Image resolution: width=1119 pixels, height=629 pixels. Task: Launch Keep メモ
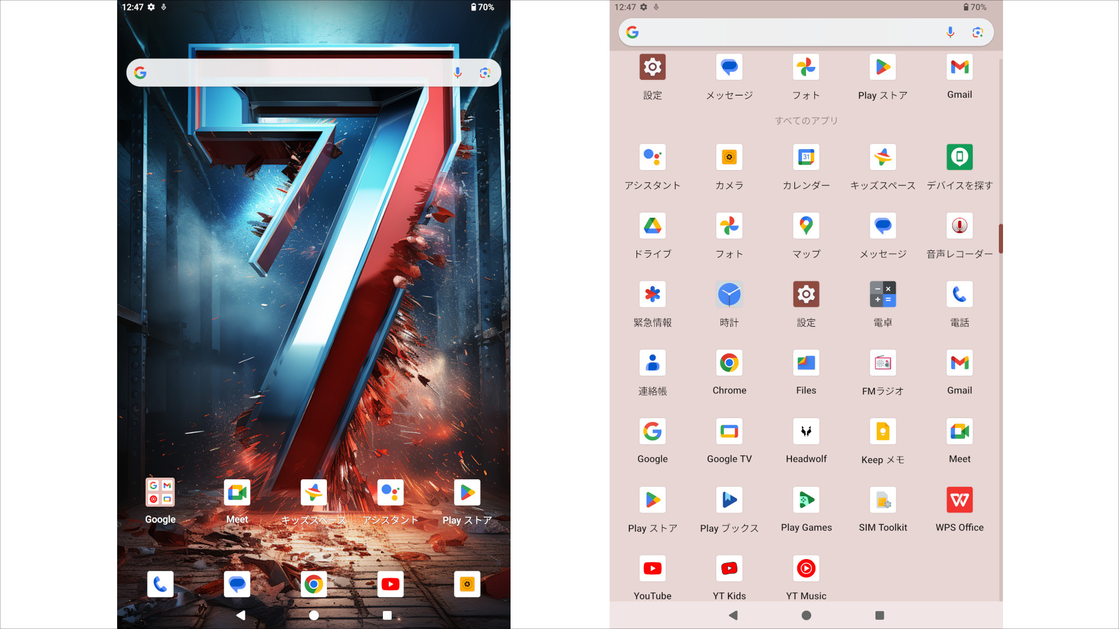click(883, 432)
